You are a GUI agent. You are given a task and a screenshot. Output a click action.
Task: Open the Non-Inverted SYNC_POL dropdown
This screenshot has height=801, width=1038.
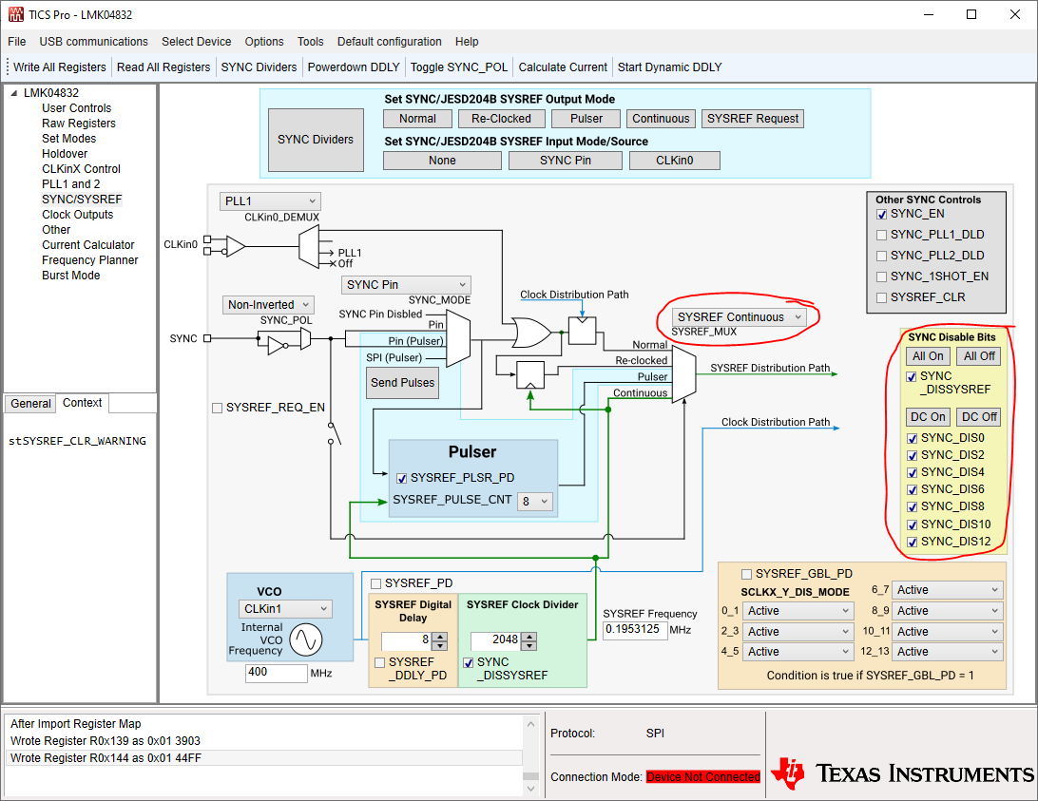tap(268, 304)
